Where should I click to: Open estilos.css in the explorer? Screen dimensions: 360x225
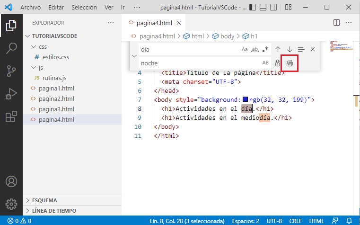72,57
